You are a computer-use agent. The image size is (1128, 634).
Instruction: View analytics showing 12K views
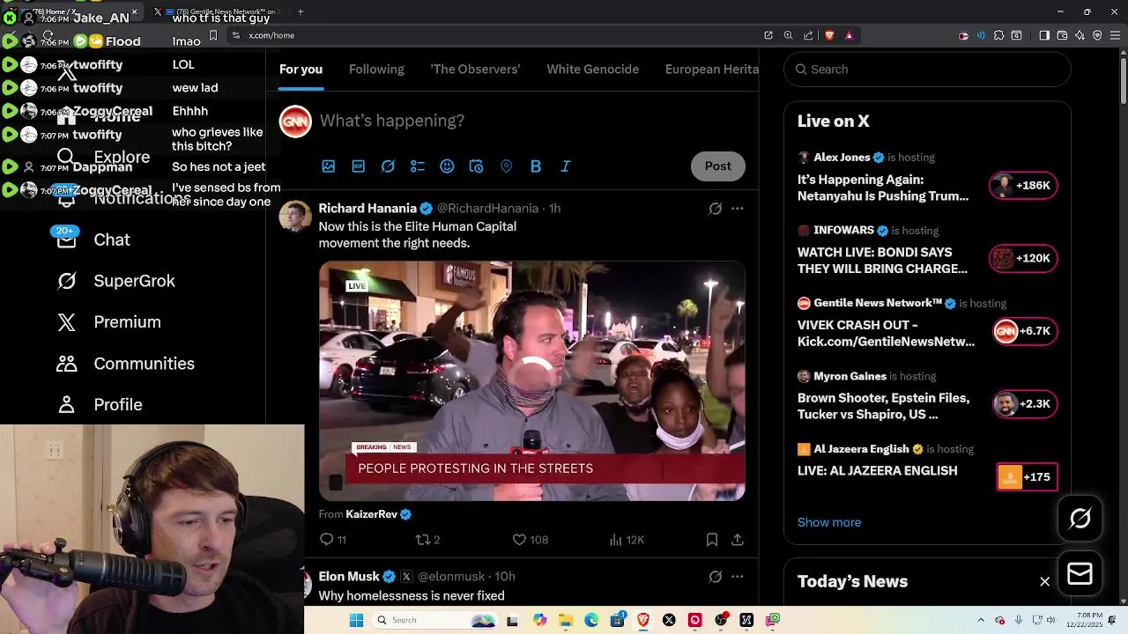click(x=627, y=540)
